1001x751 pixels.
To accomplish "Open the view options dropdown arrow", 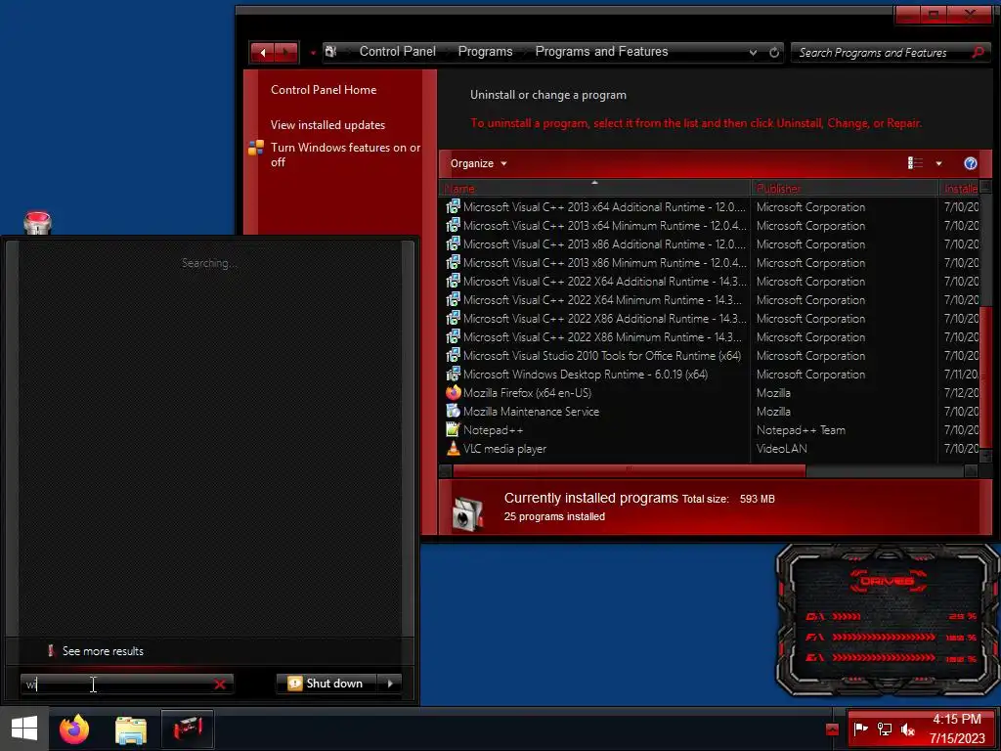I will point(938,164).
